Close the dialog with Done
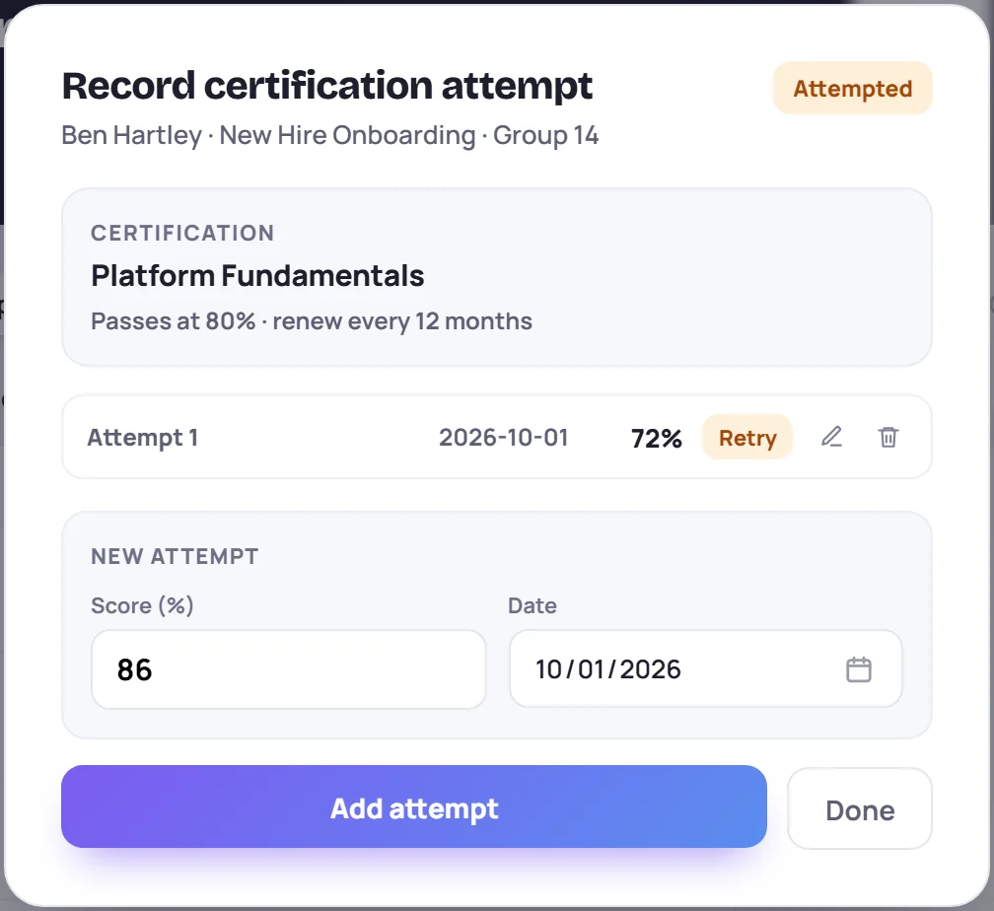The width and height of the screenshot is (994, 911). point(860,808)
